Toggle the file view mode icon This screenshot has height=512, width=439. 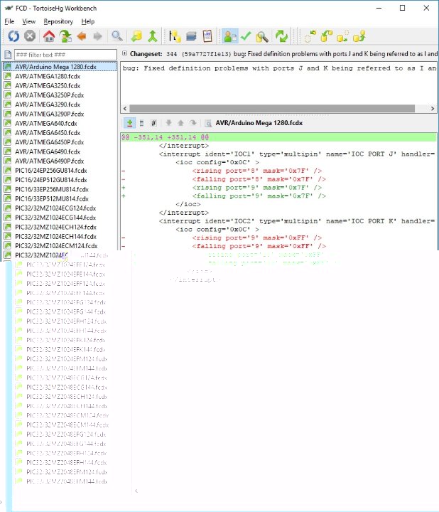(141, 123)
